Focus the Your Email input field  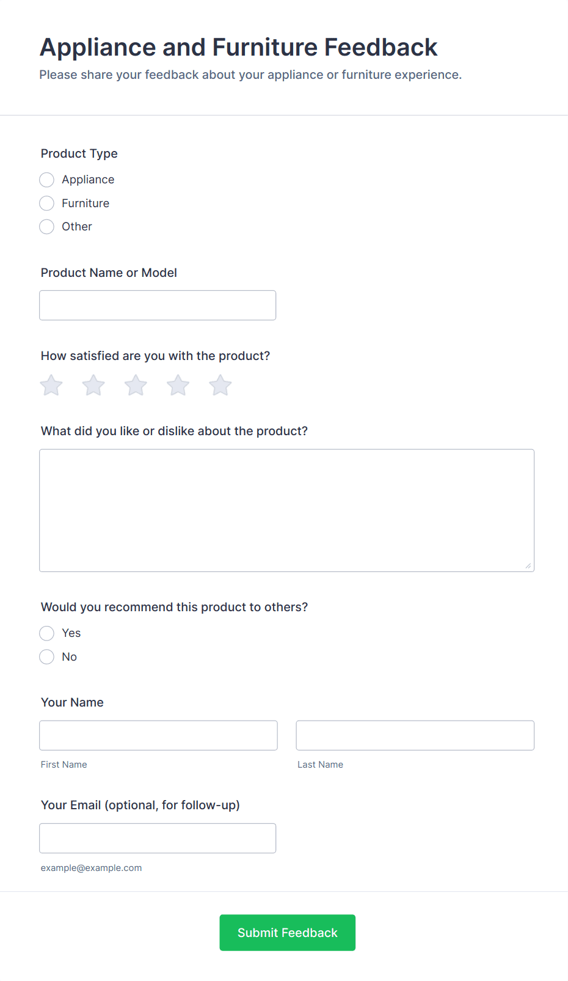pos(158,838)
